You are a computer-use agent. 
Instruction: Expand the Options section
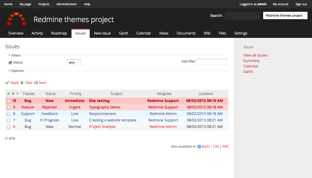click(x=16, y=71)
